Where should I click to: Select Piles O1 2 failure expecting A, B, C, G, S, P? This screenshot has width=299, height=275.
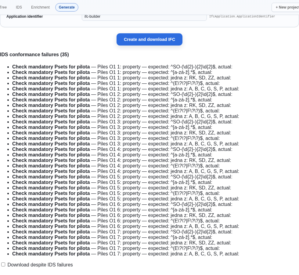point(126,116)
